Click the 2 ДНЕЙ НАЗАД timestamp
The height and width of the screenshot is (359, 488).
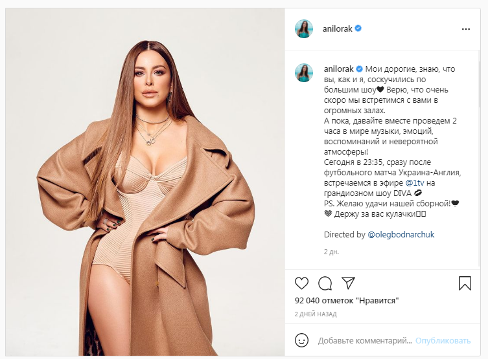(x=316, y=314)
